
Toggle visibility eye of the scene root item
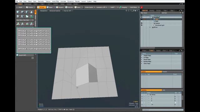coord(142,17)
